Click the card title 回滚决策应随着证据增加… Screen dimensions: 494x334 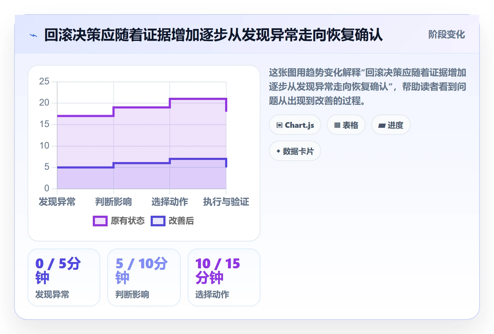(213, 35)
